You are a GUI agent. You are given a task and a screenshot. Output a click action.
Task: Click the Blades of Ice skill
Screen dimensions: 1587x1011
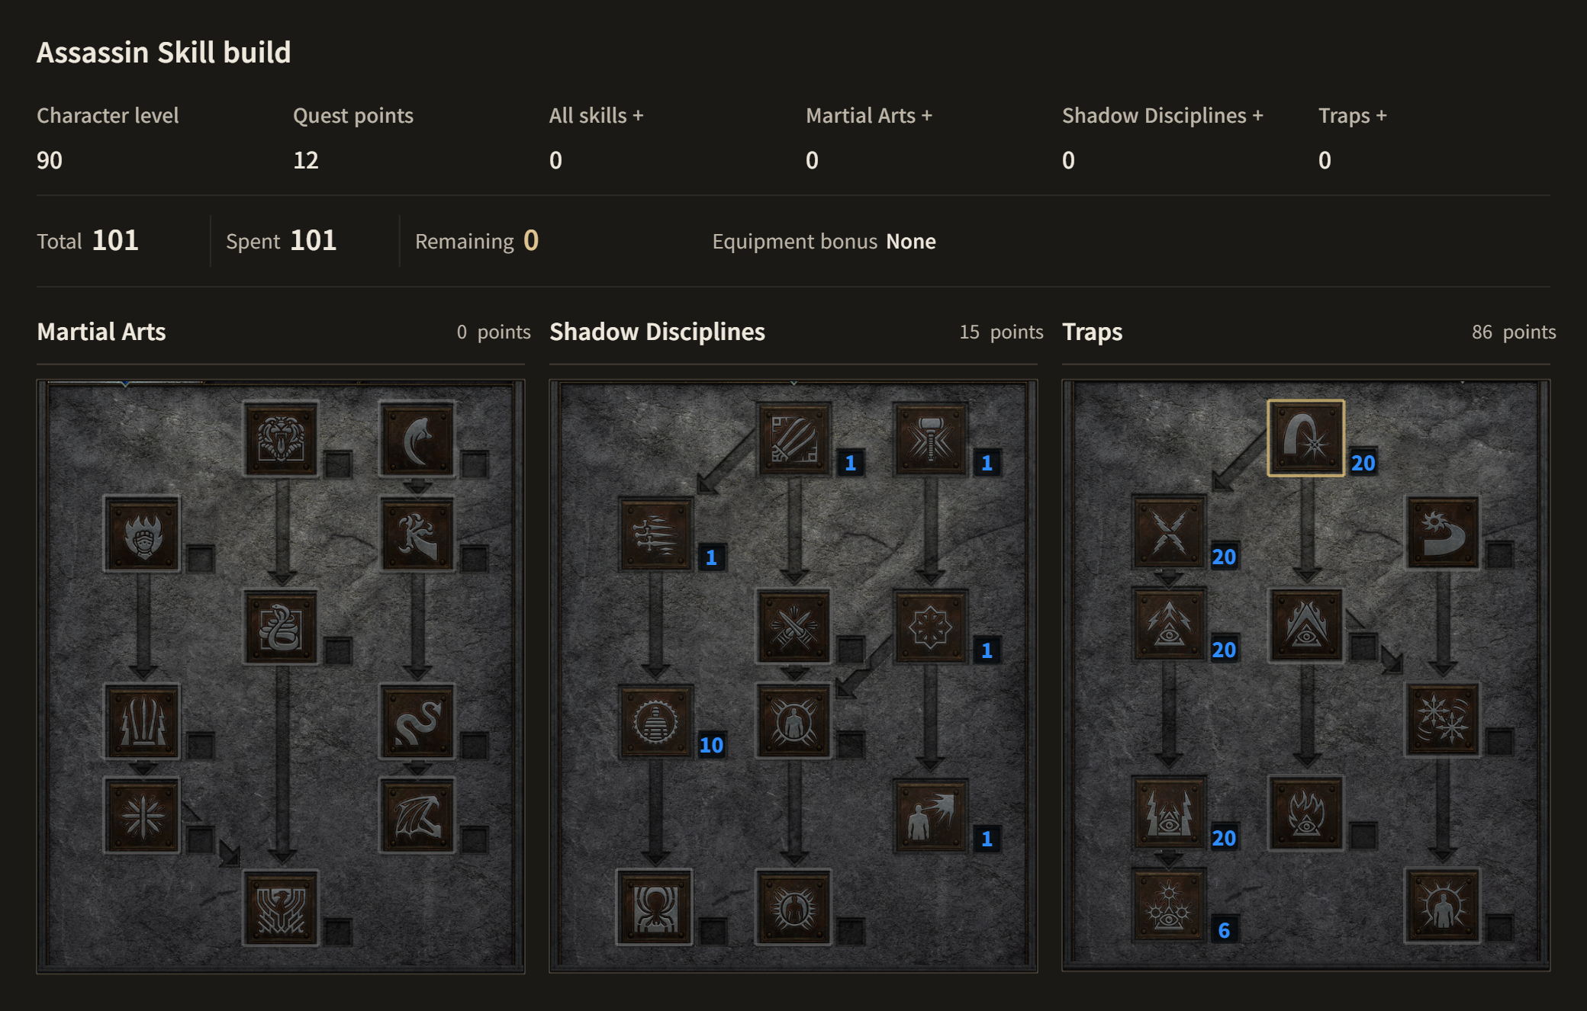point(142,815)
